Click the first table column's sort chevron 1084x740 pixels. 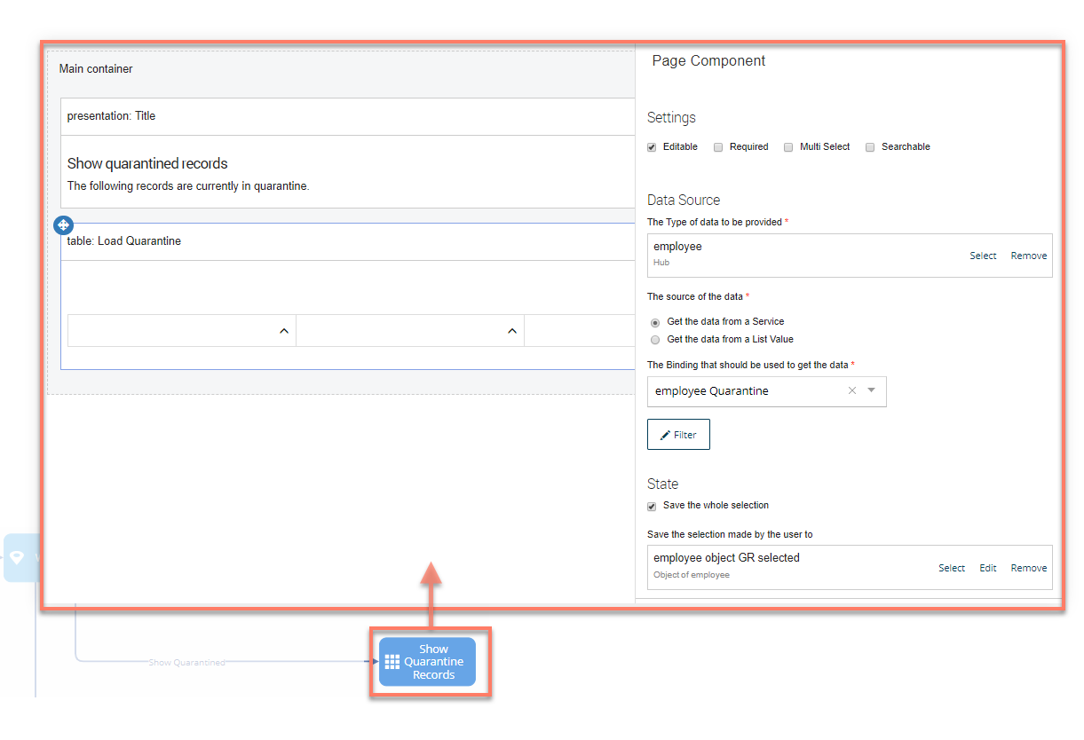[284, 331]
